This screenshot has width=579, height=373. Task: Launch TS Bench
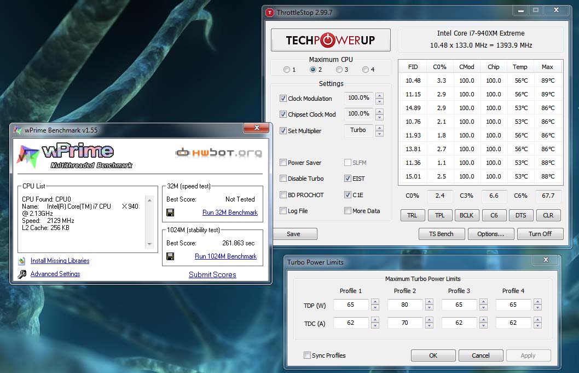click(441, 234)
